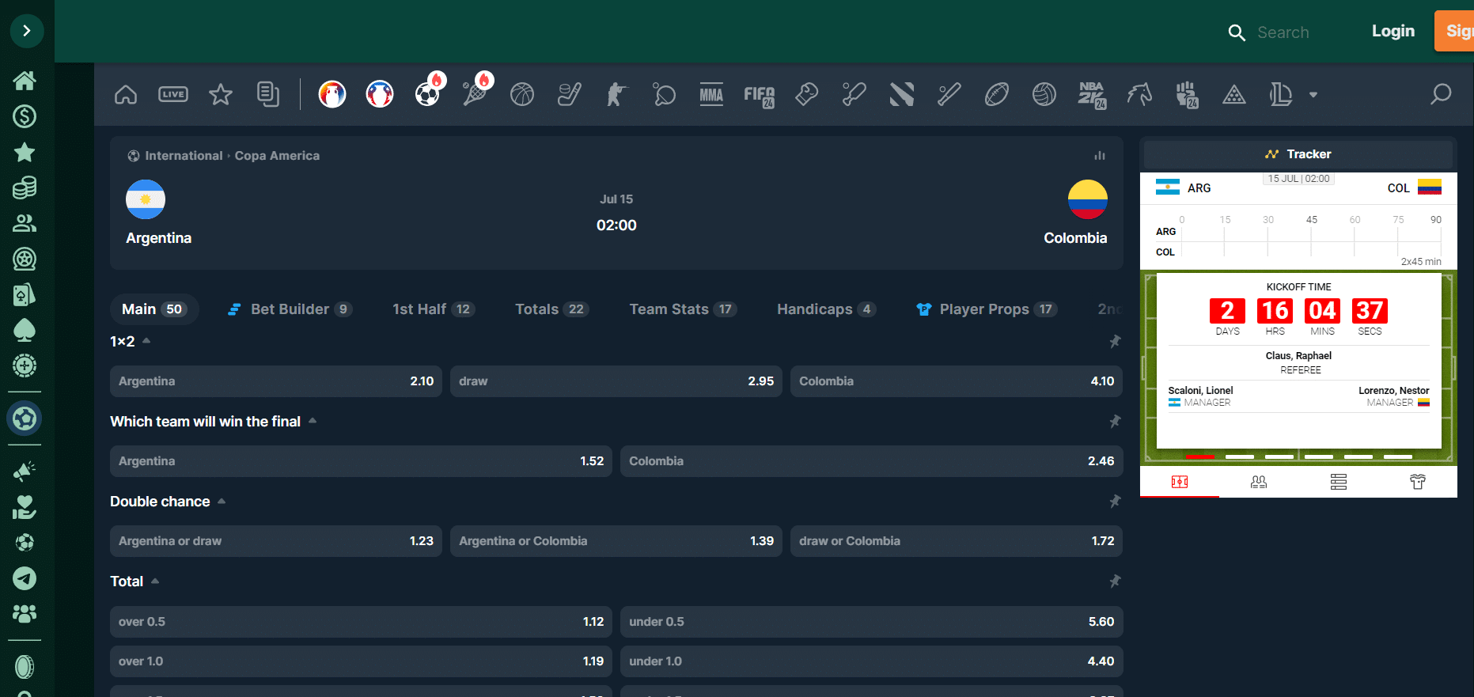Open the Tracker widget header
Image resolution: width=1474 pixels, height=697 pixels.
click(x=1298, y=154)
